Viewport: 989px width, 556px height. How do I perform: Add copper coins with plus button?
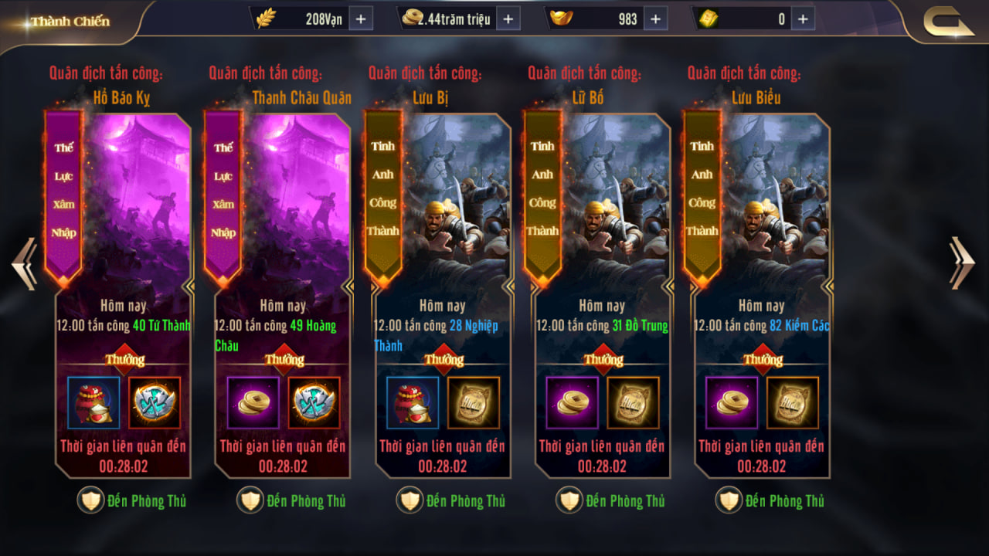508,19
